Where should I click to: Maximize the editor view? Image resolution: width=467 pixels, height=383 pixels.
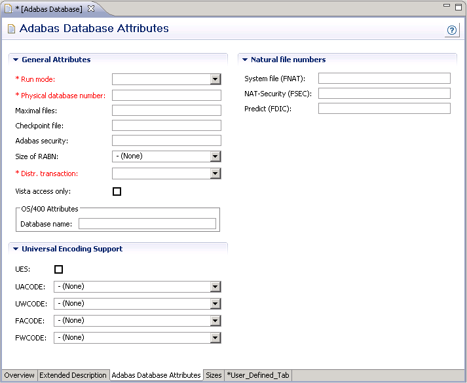click(458, 7)
